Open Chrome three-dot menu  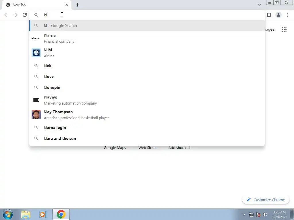click(288, 15)
